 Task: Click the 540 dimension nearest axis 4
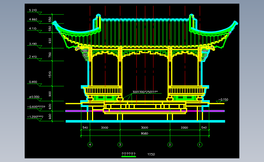pos(85,128)
